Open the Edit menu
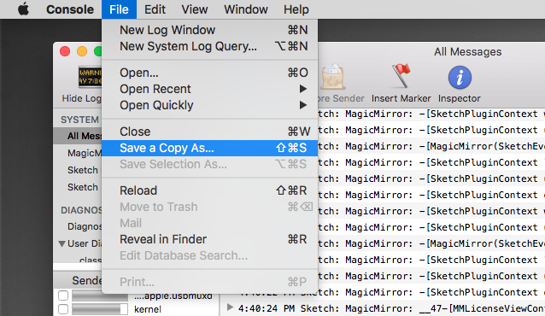This screenshot has width=545, height=316. coord(155,9)
